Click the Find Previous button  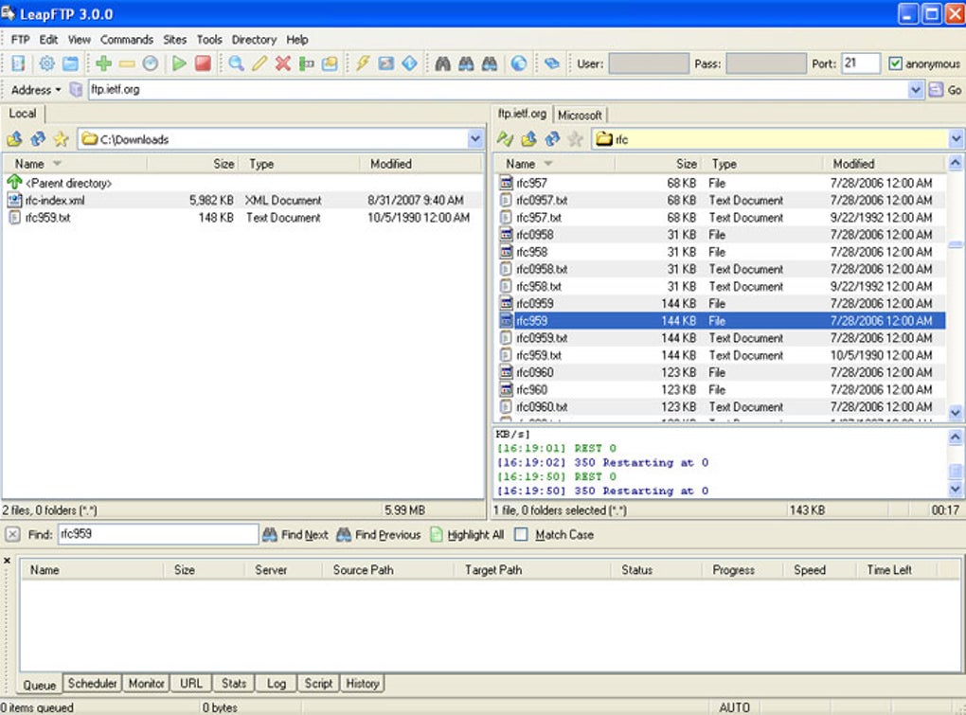pos(378,534)
